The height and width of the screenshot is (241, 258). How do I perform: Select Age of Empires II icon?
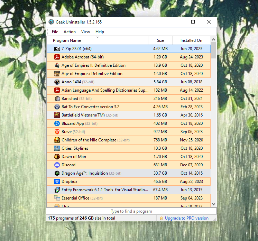57,65
